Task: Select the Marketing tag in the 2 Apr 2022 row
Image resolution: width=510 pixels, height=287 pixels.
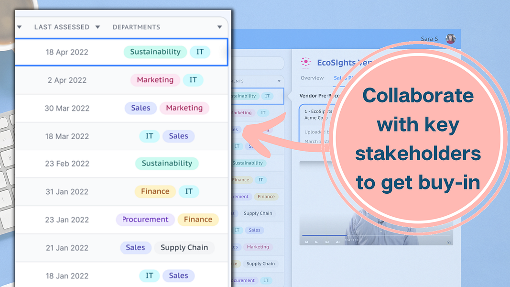Action: click(x=155, y=80)
